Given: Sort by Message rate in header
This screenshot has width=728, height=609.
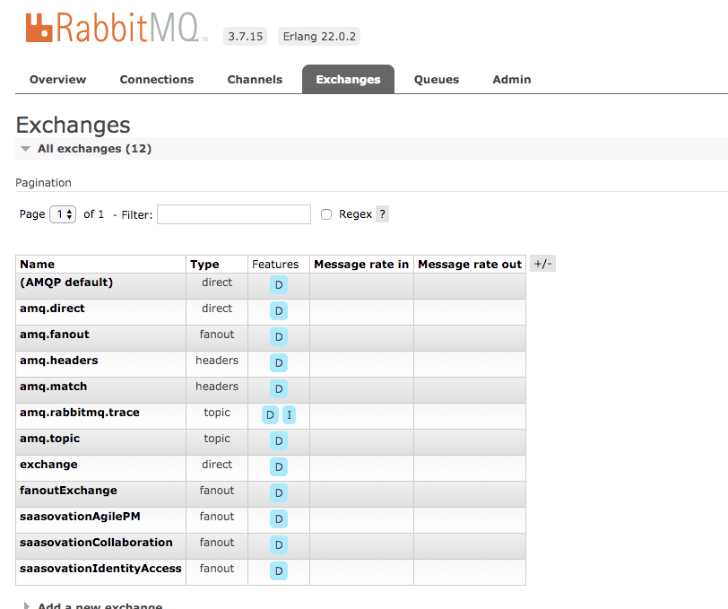Looking at the screenshot, I should click(x=361, y=265).
